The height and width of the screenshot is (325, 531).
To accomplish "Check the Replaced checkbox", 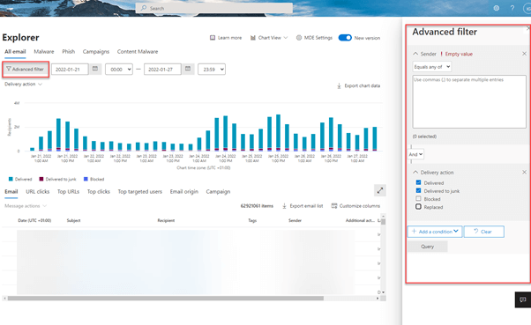I will coord(419,207).
